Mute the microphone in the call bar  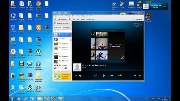coord(104,75)
